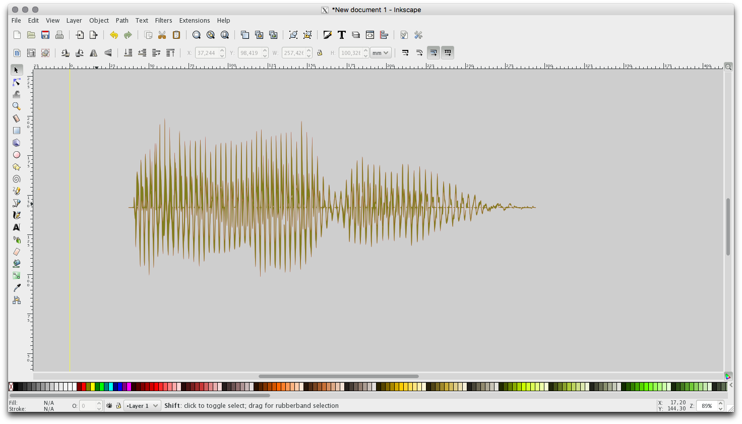The width and height of the screenshot is (742, 424).
Task: Open the Object menu
Action: 99,21
